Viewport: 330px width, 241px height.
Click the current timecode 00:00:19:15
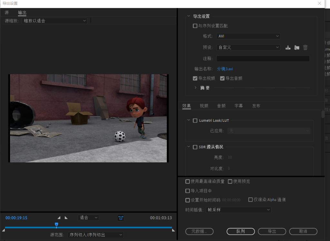point(16,218)
